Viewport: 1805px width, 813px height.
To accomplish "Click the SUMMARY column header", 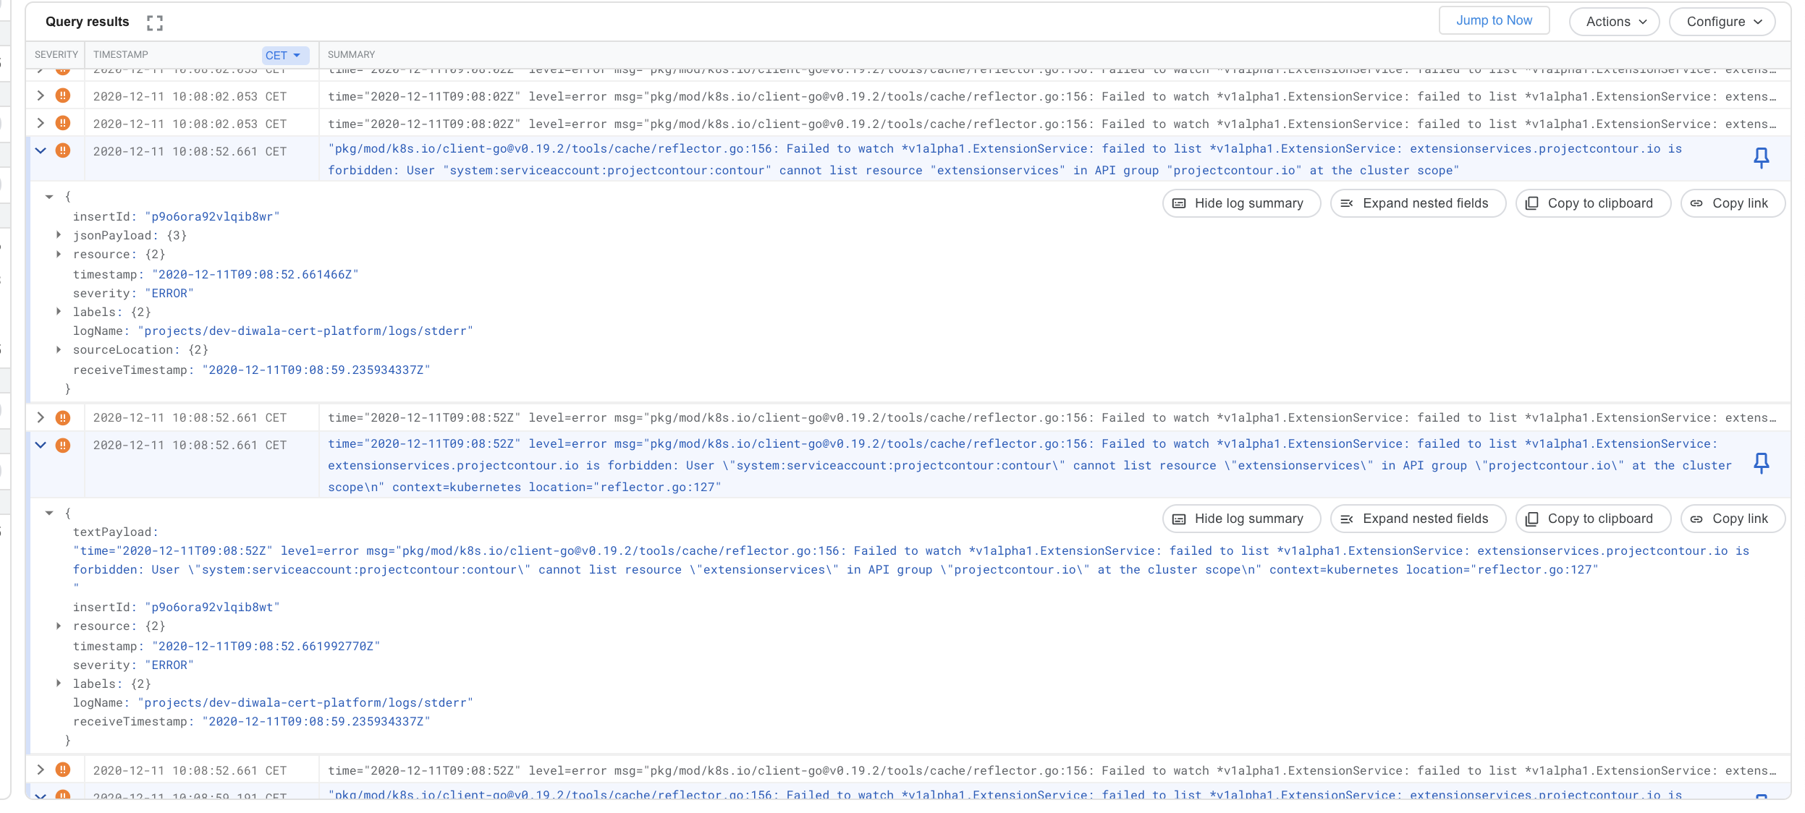I will [351, 54].
